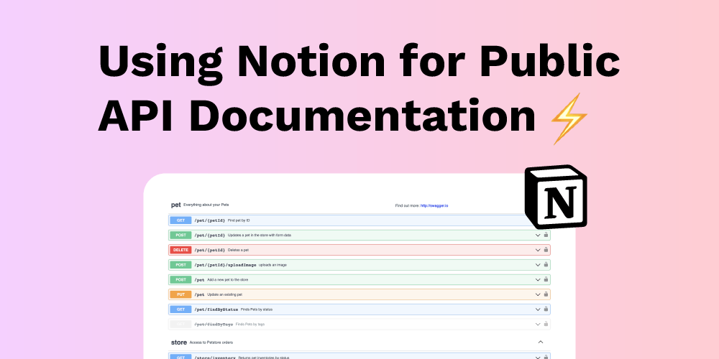Click the lightning bolt emoji in the title
The image size is (719, 359).
(x=569, y=119)
